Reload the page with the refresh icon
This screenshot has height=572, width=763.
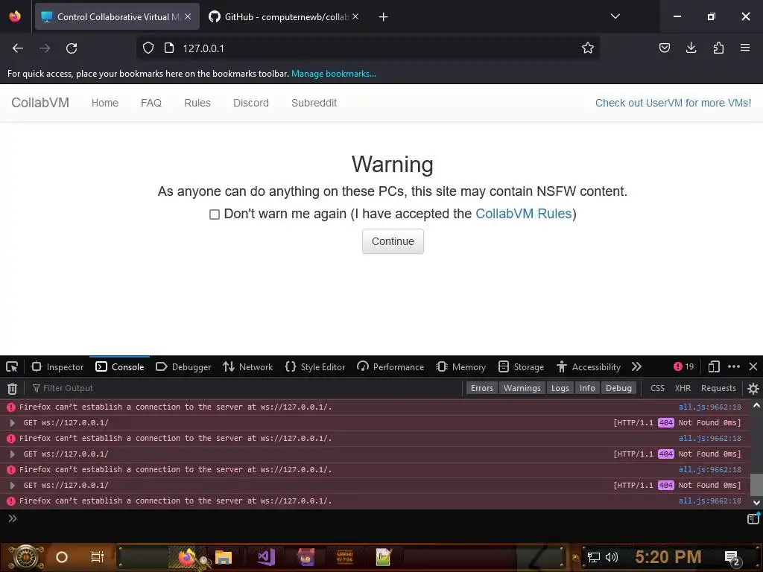pyautogui.click(x=72, y=48)
